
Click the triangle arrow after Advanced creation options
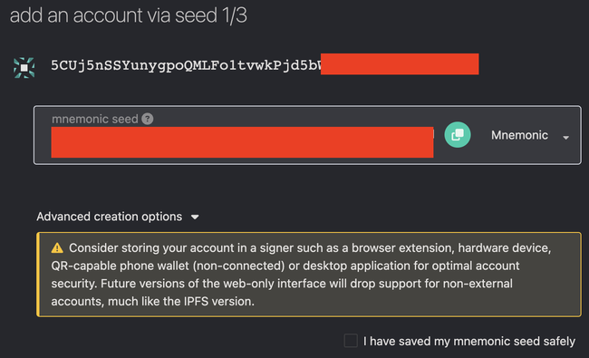click(x=195, y=218)
